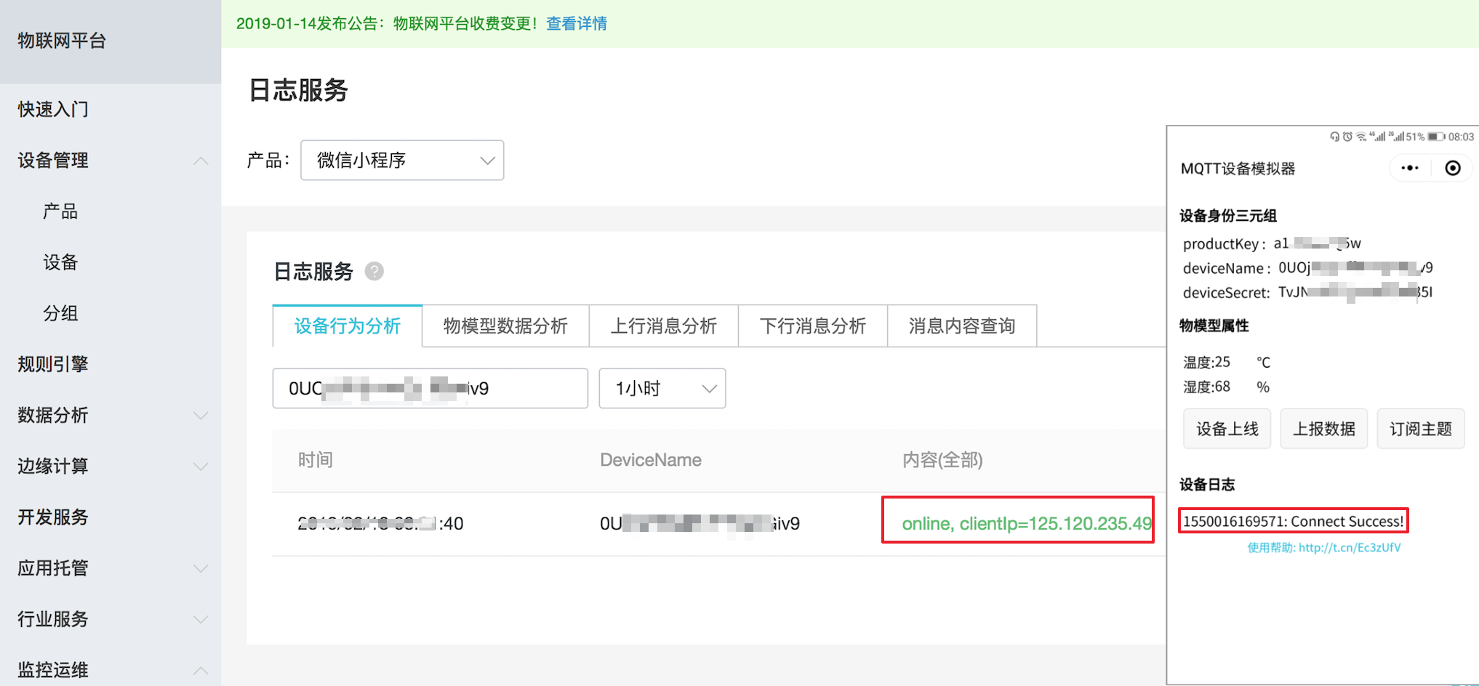Open 分组 under 设备管理
This screenshot has height=686, width=1479.
[x=60, y=313]
